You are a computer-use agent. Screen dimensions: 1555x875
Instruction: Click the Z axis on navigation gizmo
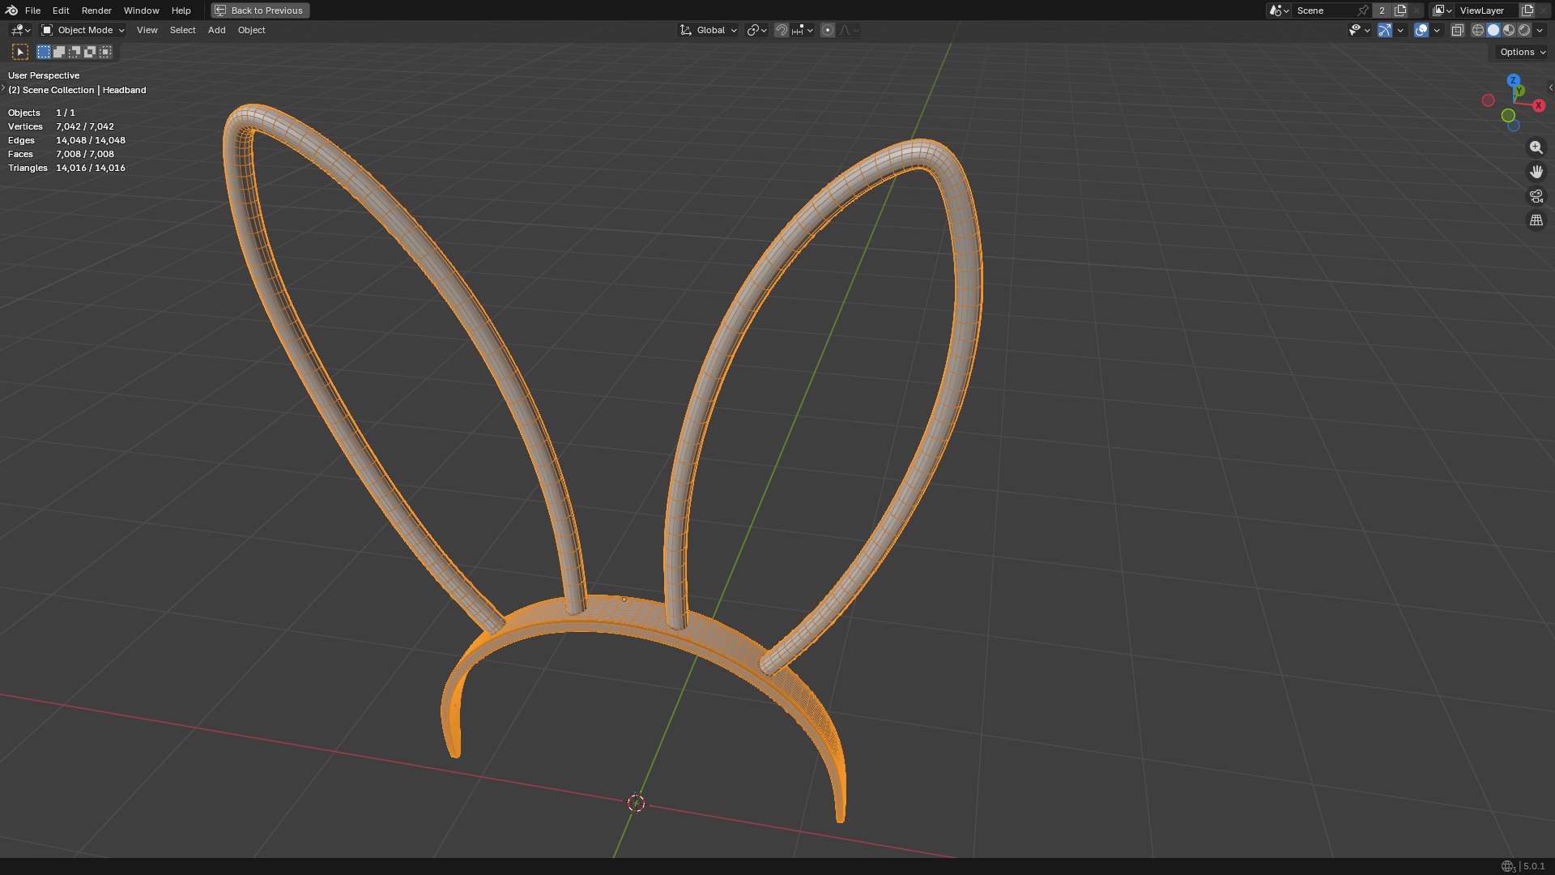[x=1513, y=80]
